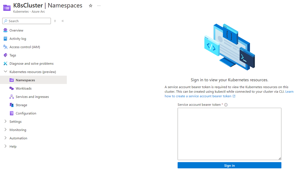
Task: Expand the Settings chevron
Action: (5, 121)
